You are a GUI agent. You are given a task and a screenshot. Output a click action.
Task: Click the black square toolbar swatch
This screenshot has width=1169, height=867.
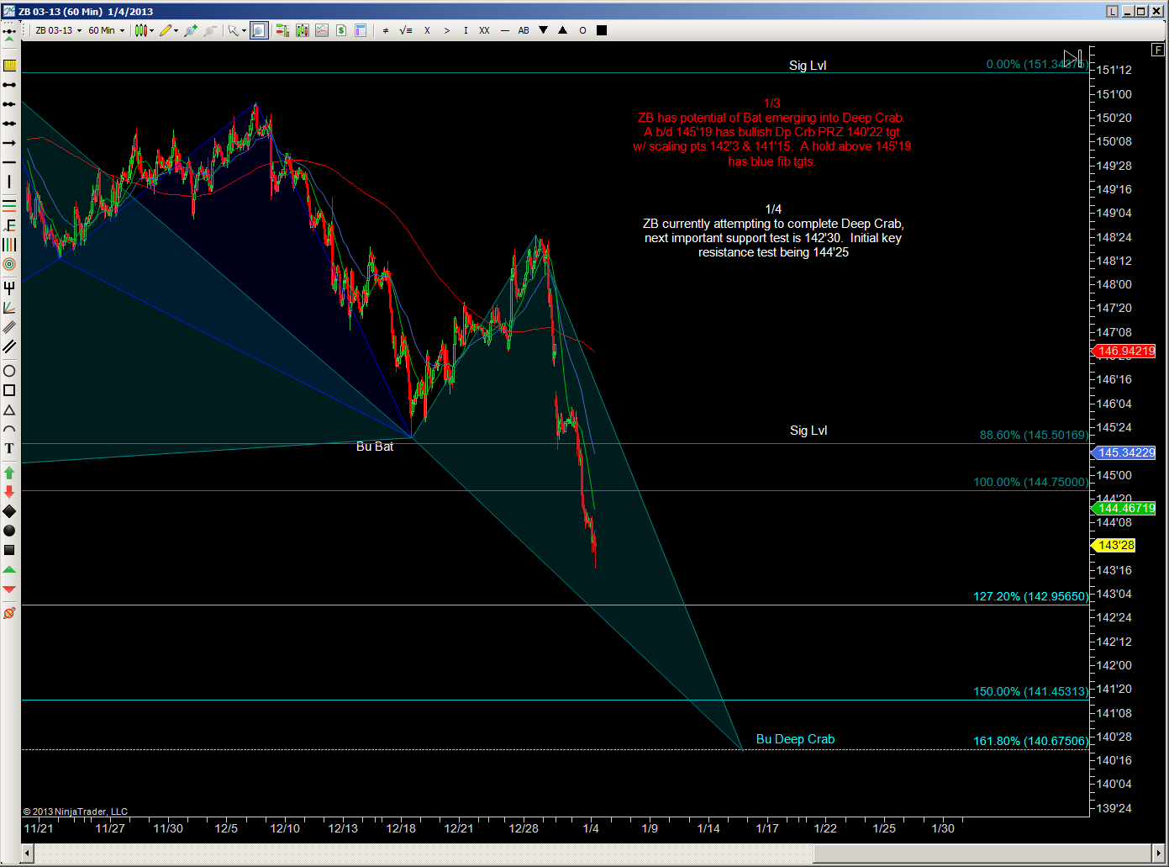[602, 30]
